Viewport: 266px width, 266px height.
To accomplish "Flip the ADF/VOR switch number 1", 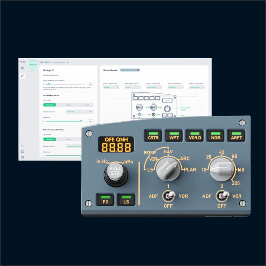I will 169,196.
